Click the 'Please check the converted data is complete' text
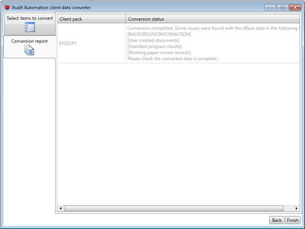This screenshot has height=229, width=305. [x=172, y=59]
